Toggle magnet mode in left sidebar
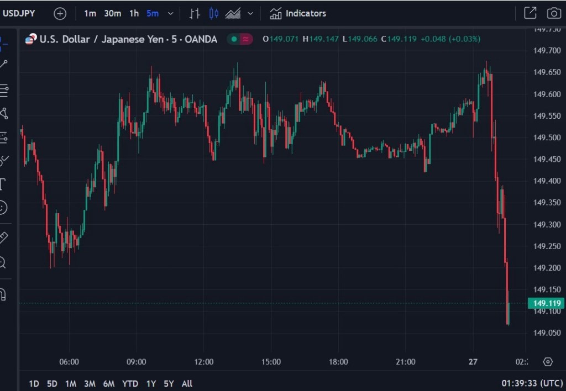Viewport: 566px width, 391px height. pos(3,294)
